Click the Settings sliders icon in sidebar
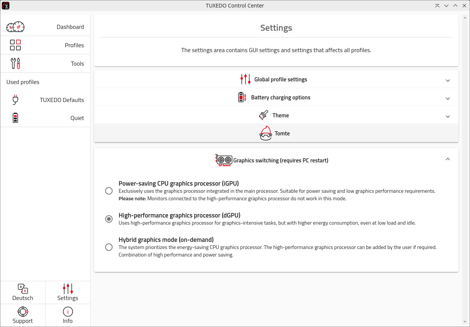Screen dimensions: 470x327 click(68, 289)
